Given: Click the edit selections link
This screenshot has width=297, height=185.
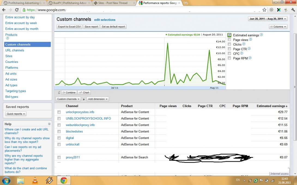Looking at the screenshot, I should point(105,20).
